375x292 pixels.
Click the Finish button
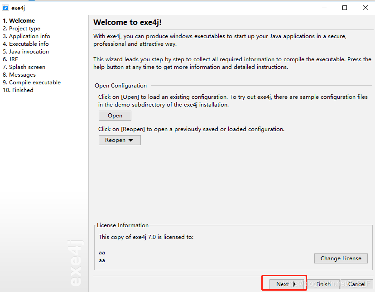323,284
